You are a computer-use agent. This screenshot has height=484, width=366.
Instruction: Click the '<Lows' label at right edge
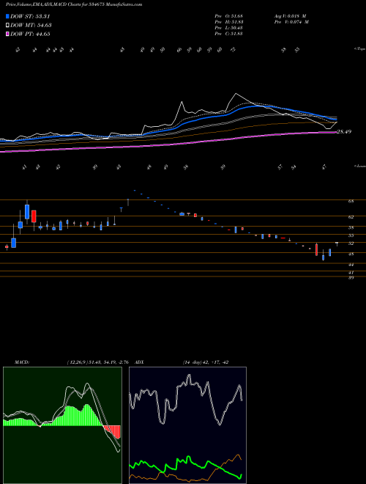pyautogui.click(x=359, y=166)
